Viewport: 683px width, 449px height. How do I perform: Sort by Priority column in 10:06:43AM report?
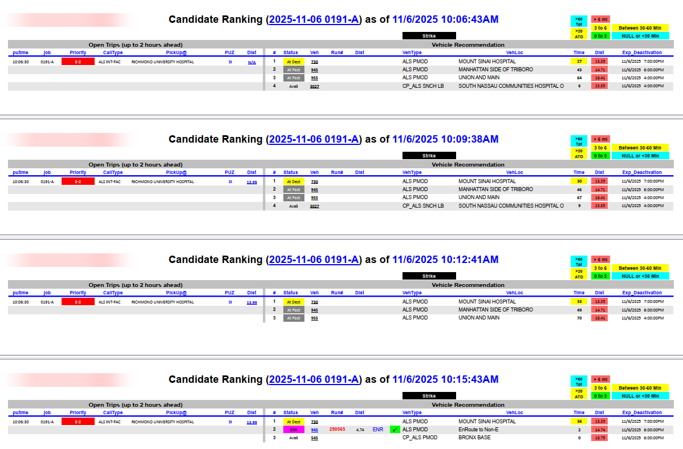(78, 52)
